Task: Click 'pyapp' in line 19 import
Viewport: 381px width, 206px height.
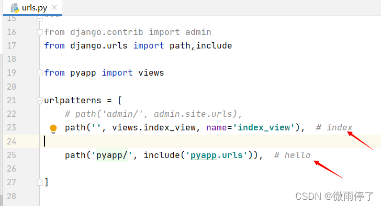Action: tap(83, 73)
